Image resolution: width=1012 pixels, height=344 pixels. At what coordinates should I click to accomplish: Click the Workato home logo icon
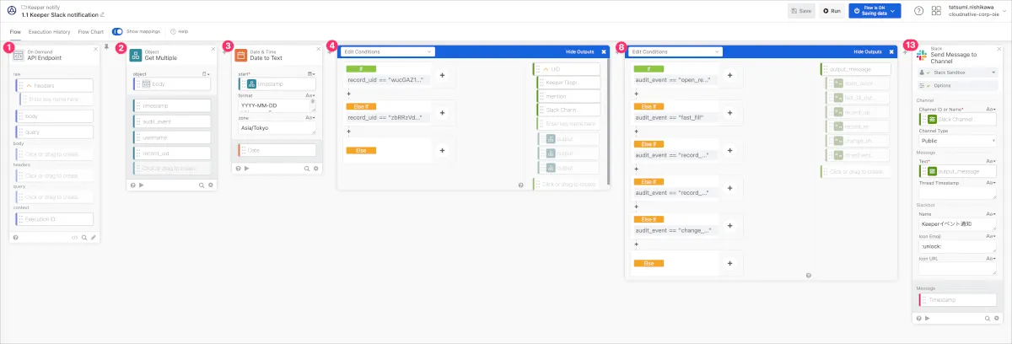pyautogui.click(x=10, y=11)
